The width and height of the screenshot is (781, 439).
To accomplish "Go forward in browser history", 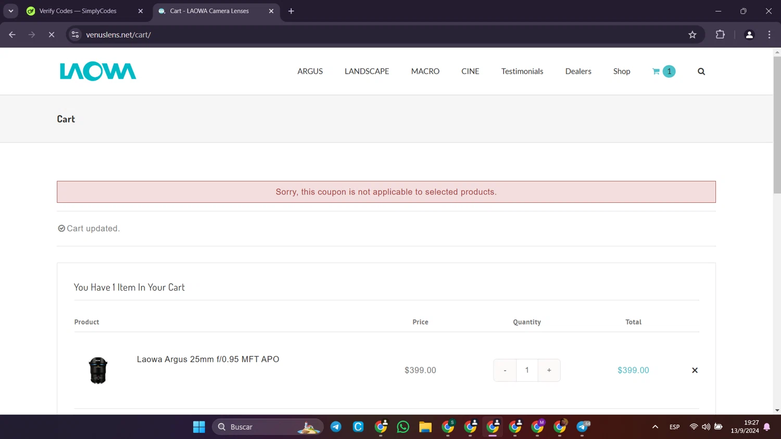I will [x=32, y=35].
